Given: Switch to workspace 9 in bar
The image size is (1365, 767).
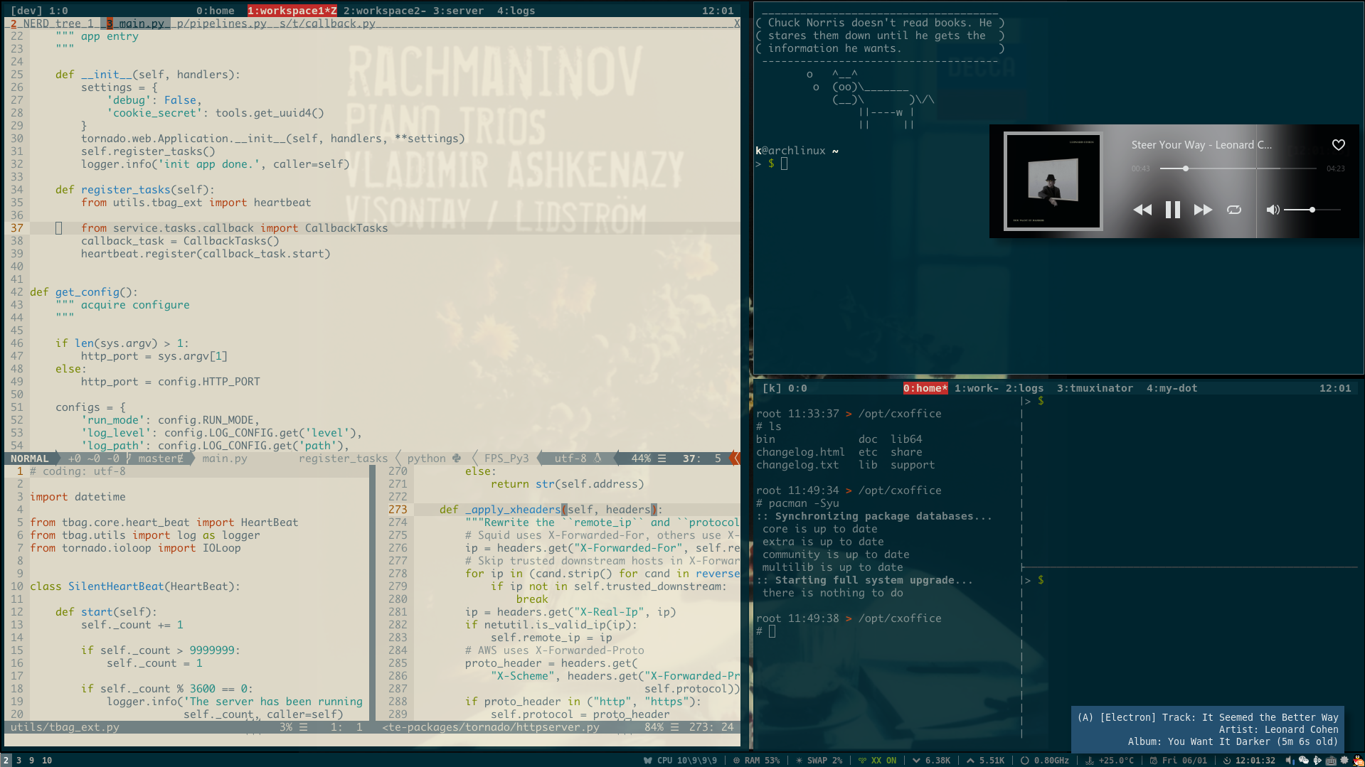Looking at the screenshot, I should point(31,760).
